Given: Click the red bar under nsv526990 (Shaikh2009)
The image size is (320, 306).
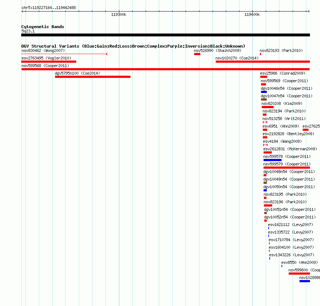Looking at the screenshot, I should point(197,54).
